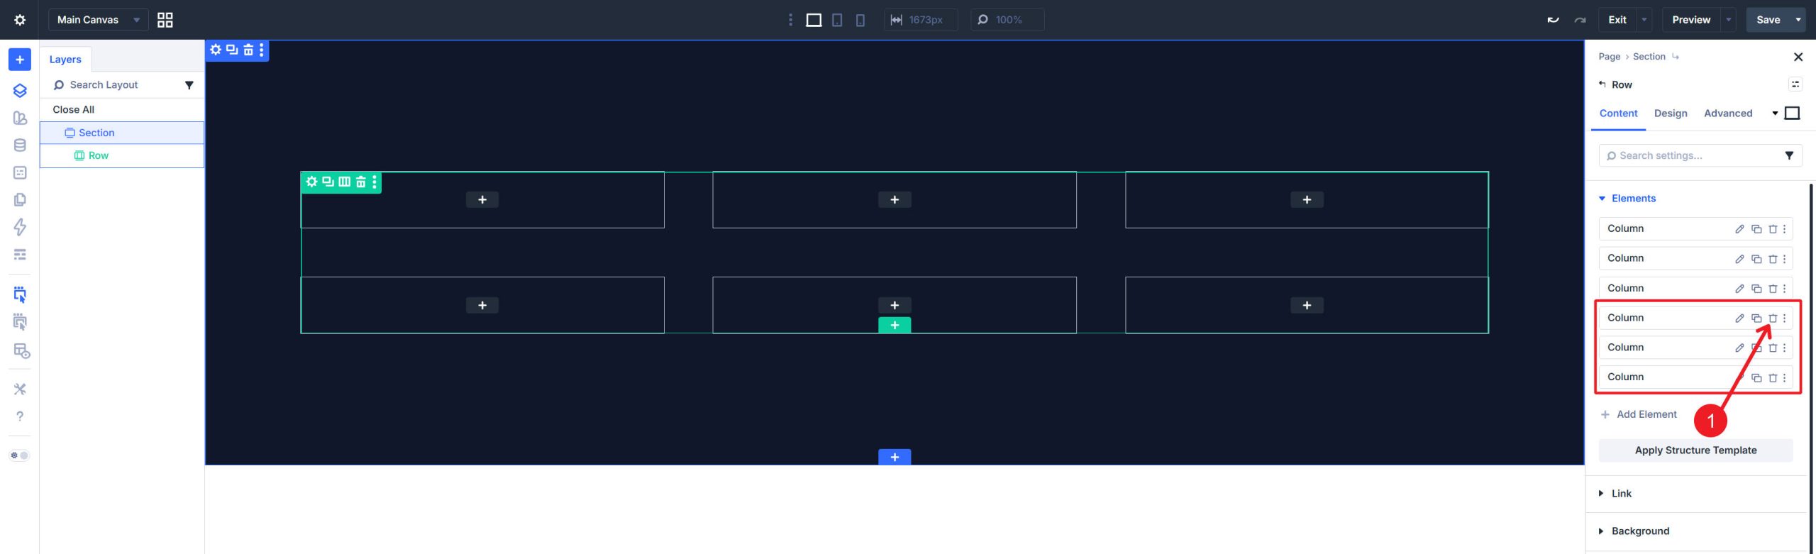
Task: Change row column structure icon on green toolbar
Action: [x=344, y=182]
